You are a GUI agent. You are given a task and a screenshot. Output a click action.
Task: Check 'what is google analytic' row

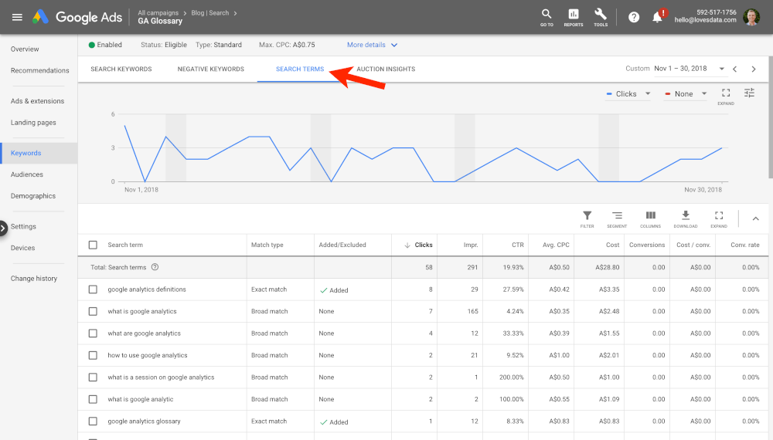(x=93, y=399)
